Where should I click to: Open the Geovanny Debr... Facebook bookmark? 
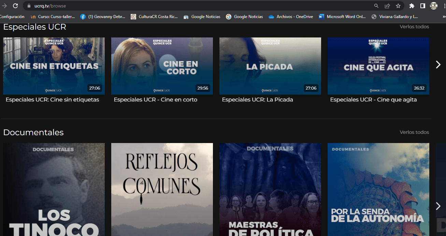point(103,17)
